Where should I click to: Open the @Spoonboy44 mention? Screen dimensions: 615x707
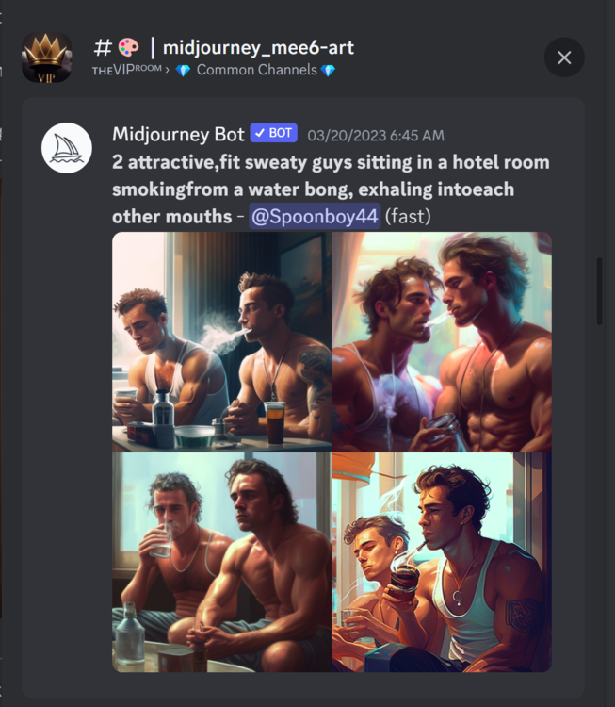(315, 216)
